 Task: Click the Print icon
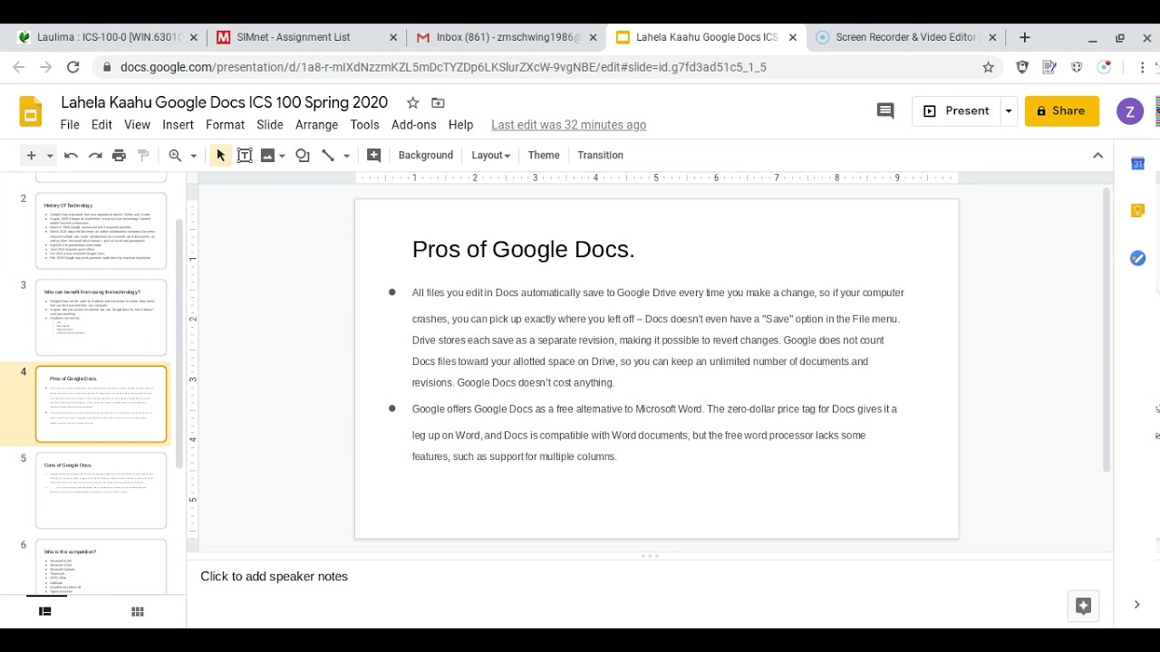tap(119, 156)
